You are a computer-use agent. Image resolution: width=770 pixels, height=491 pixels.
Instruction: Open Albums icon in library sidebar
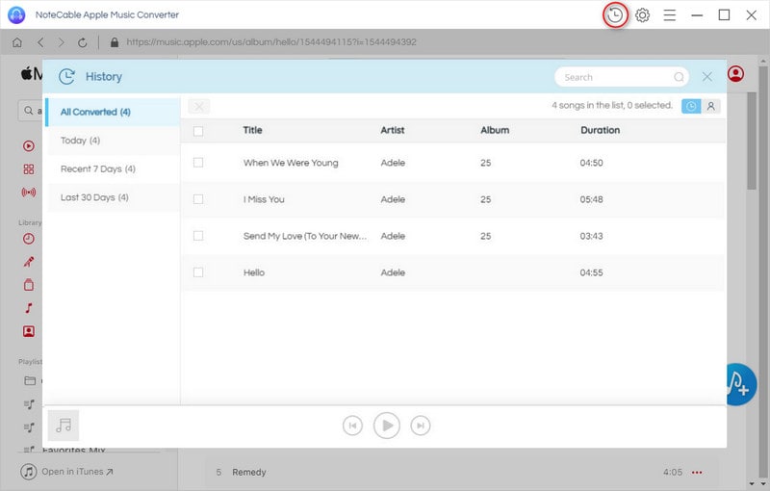(29, 285)
